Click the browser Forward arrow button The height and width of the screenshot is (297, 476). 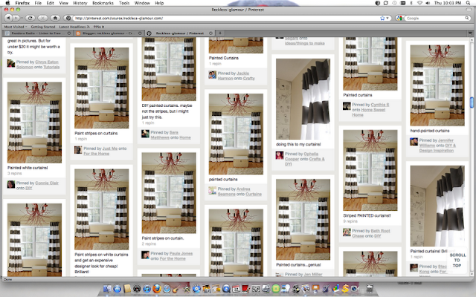[x=16, y=18]
